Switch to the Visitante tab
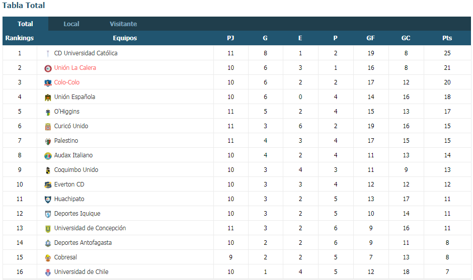This screenshot has height=280, width=473. [x=123, y=24]
